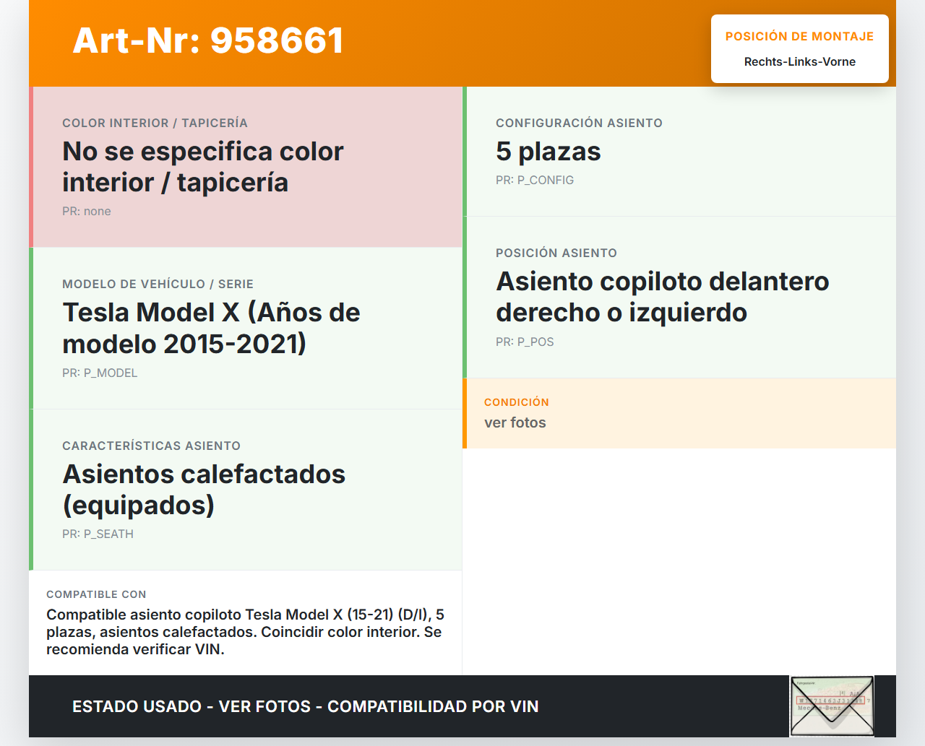925x746 pixels.
Task: Click the Estado Usado footer banner text
Action: click(x=305, y=706)
